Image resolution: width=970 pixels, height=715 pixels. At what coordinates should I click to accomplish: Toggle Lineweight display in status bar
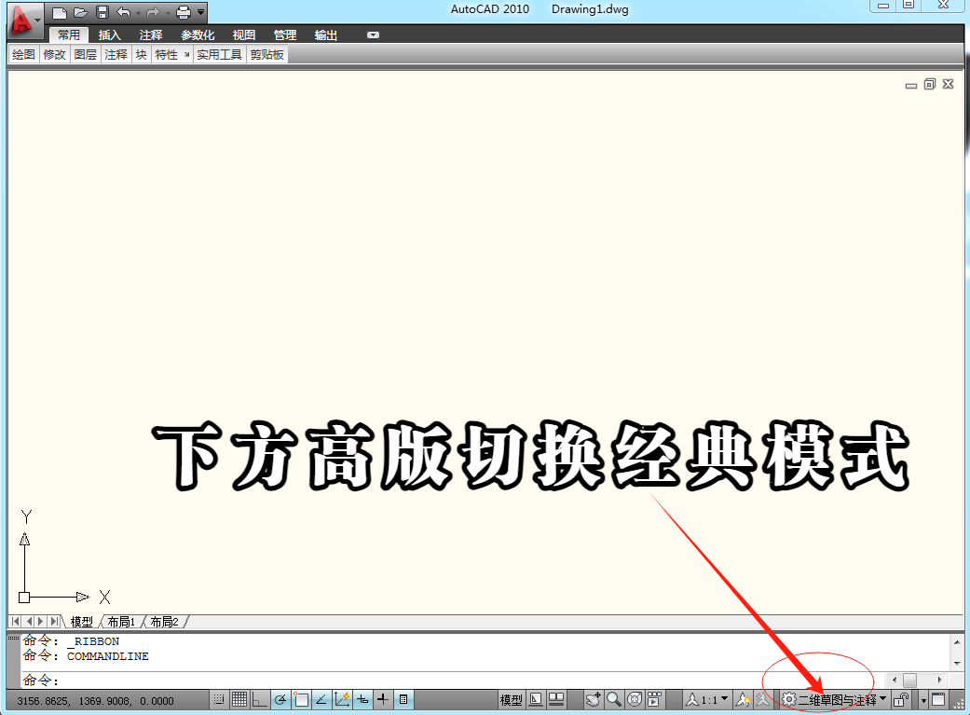(x=383, y=699)
